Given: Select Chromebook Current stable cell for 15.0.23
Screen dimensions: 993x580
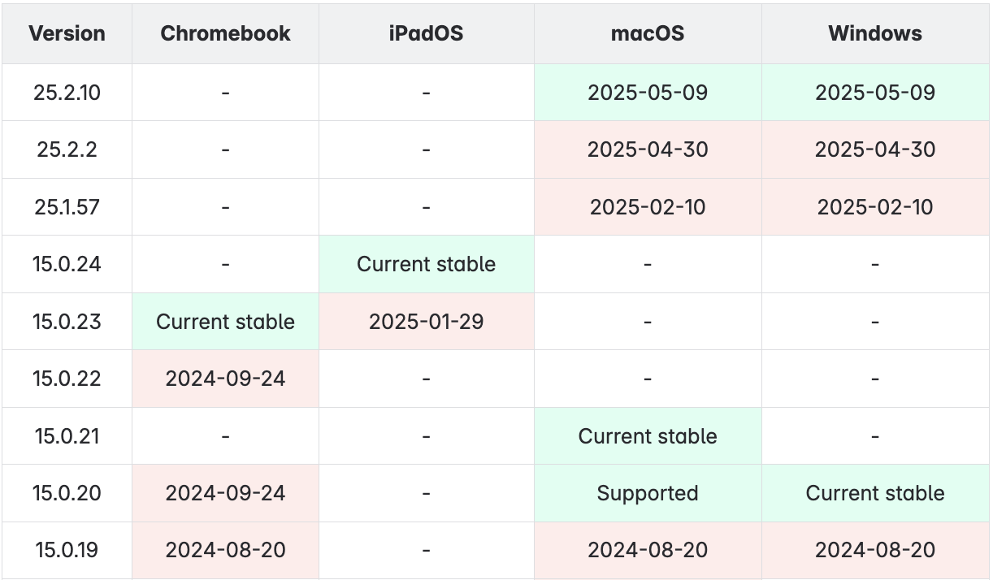Looking at the screenshot, I should click(x=225, y=322).
